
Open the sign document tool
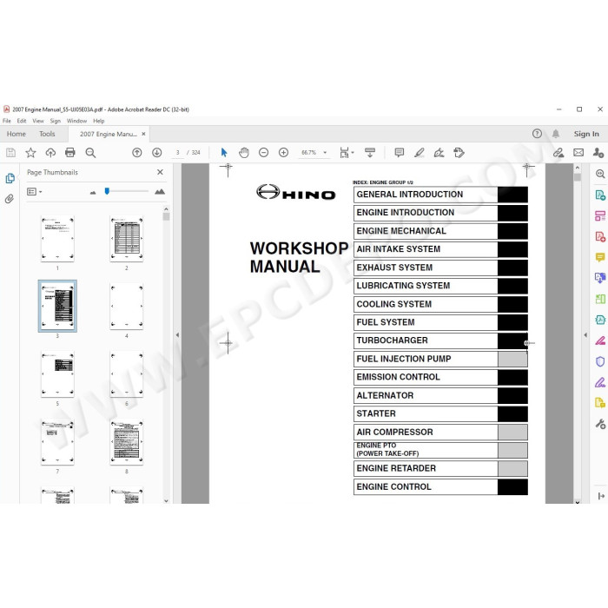pyautogui.click(x=439, y=153)
